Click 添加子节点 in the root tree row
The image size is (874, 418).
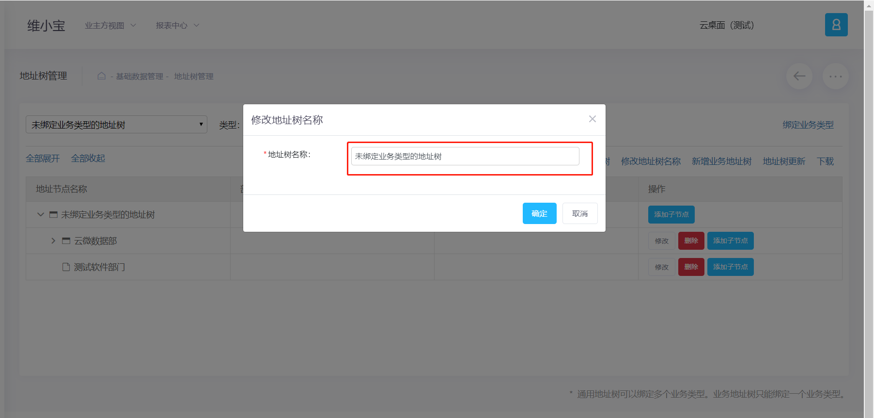pos(671,214)
